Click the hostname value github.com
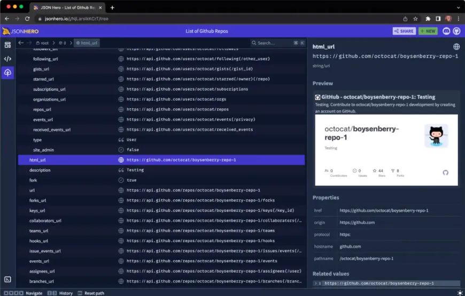This screenshot has width=465, height=296. 350,246
